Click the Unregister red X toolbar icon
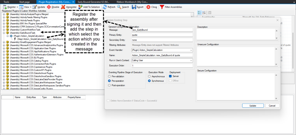 coord(63,7)
